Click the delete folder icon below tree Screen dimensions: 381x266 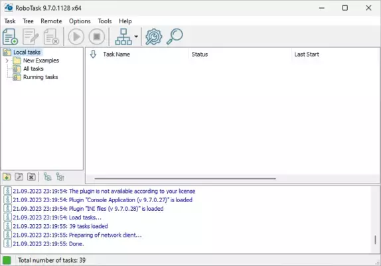pyautogui.click(x=31, y=177)
